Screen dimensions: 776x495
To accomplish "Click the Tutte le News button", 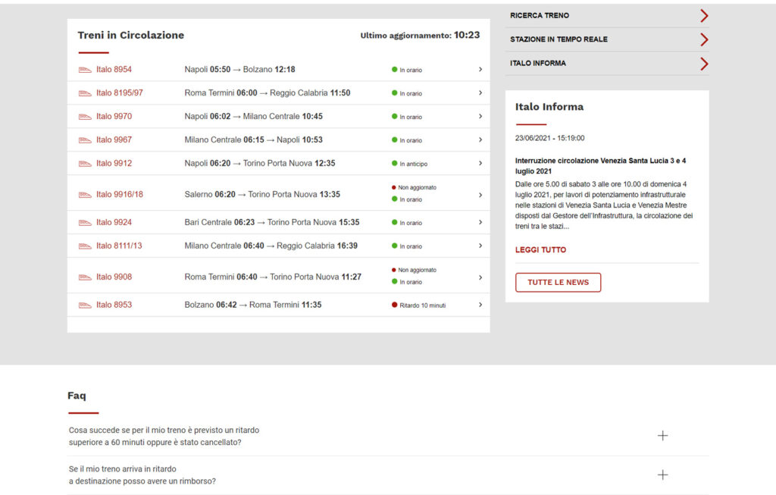I will (x=559, y=282).
